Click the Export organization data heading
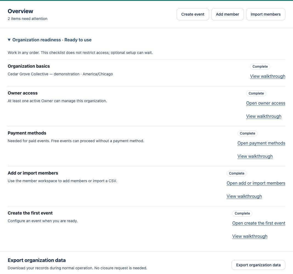This screenshot has height=274, width=293. (x=37, y=260)
